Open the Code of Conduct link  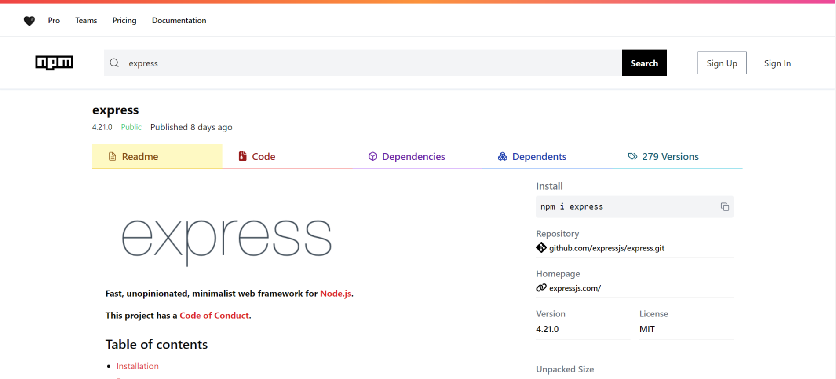click(x=214, y=315)
